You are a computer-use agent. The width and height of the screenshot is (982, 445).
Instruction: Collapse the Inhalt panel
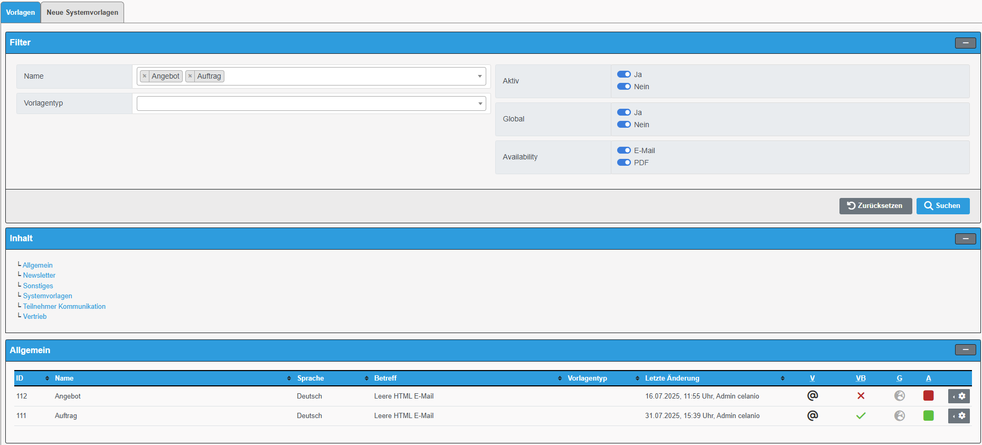pyautogui.click(x=965, y=239)
